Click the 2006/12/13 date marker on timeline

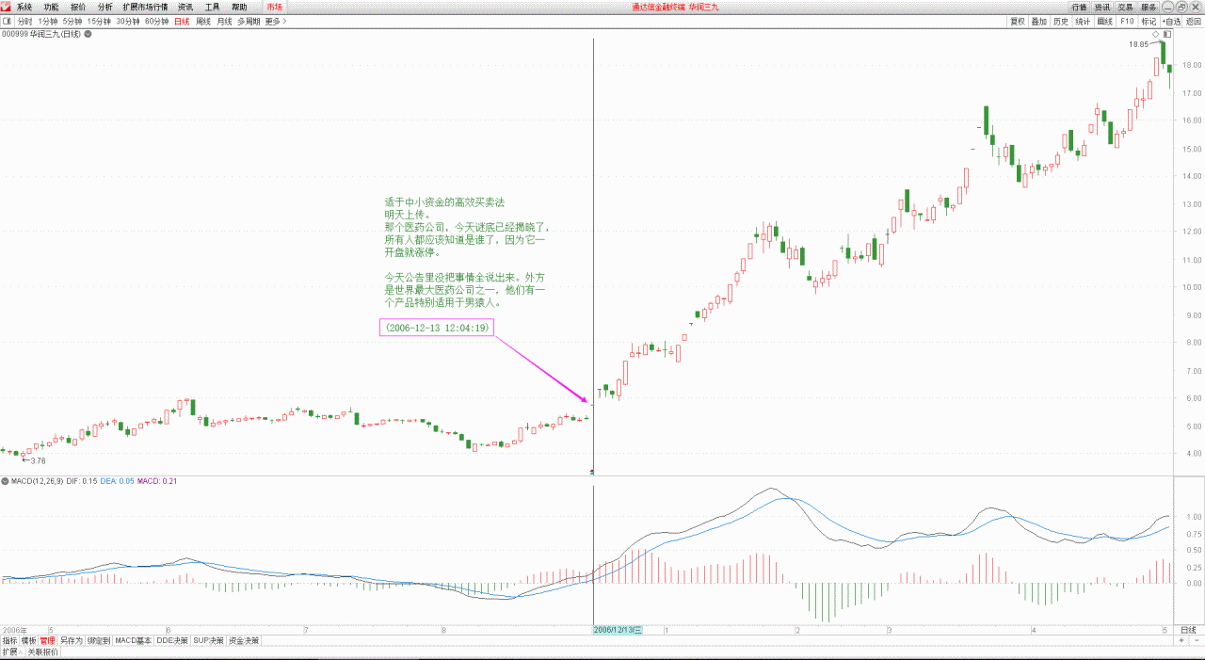617,630
